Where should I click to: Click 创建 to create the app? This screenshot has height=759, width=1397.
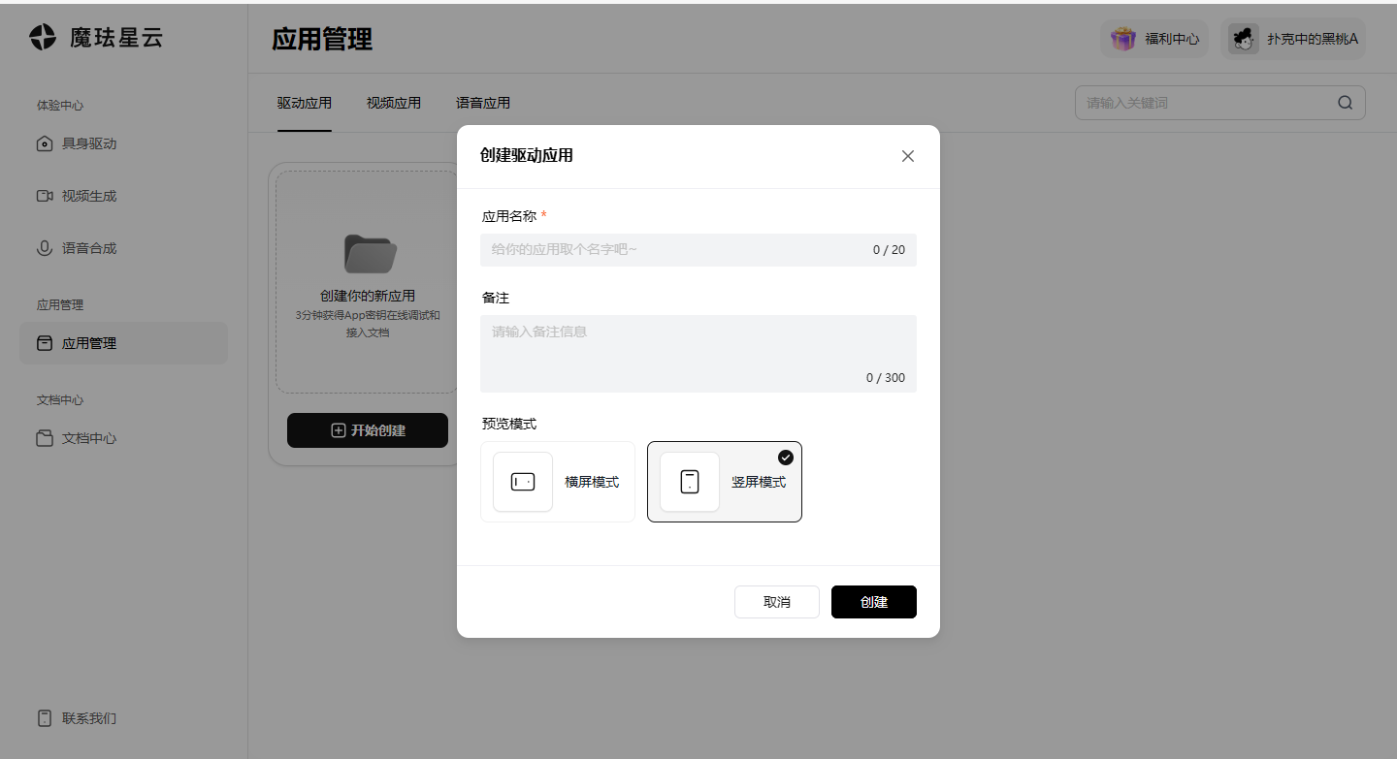click(874, 602)
